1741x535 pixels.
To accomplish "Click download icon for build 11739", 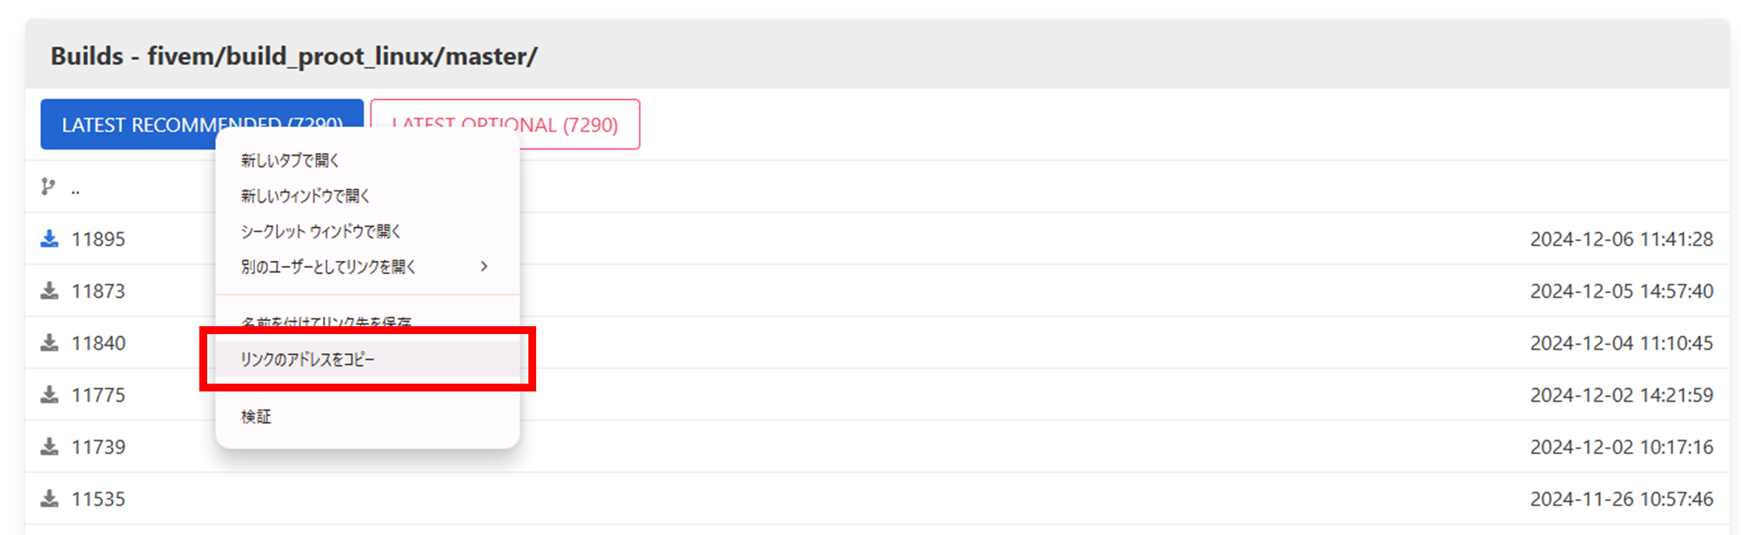I will pyautogui.click(x=50, y=446).
